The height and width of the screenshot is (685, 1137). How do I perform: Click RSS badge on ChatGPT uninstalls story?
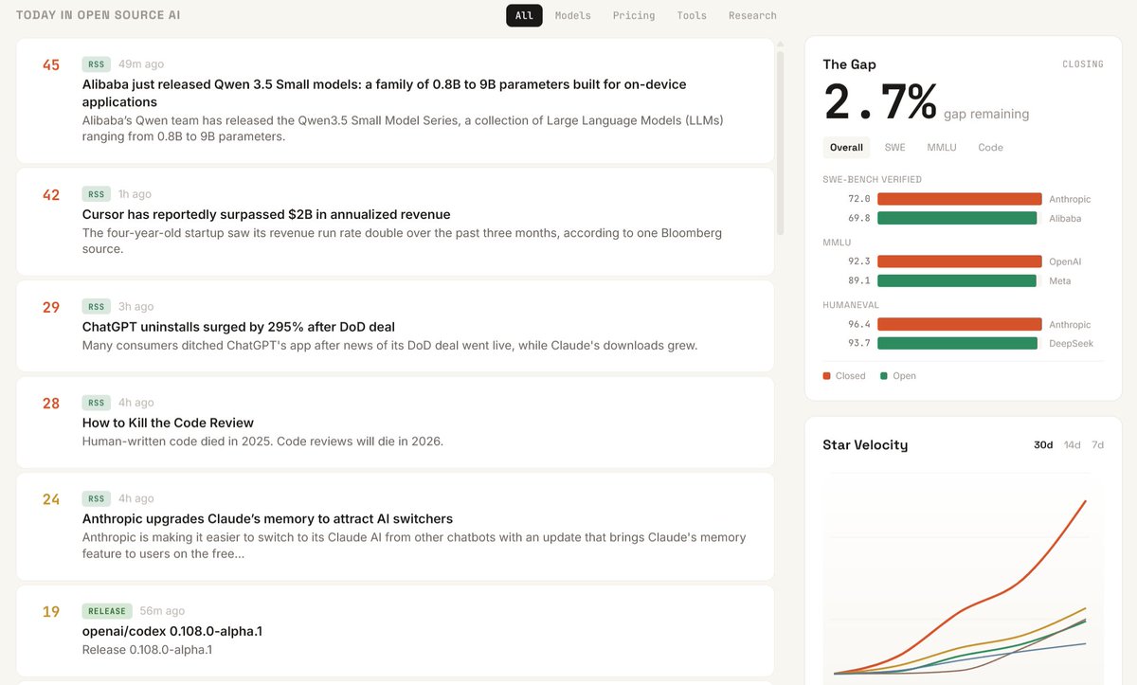coord(97,307)
